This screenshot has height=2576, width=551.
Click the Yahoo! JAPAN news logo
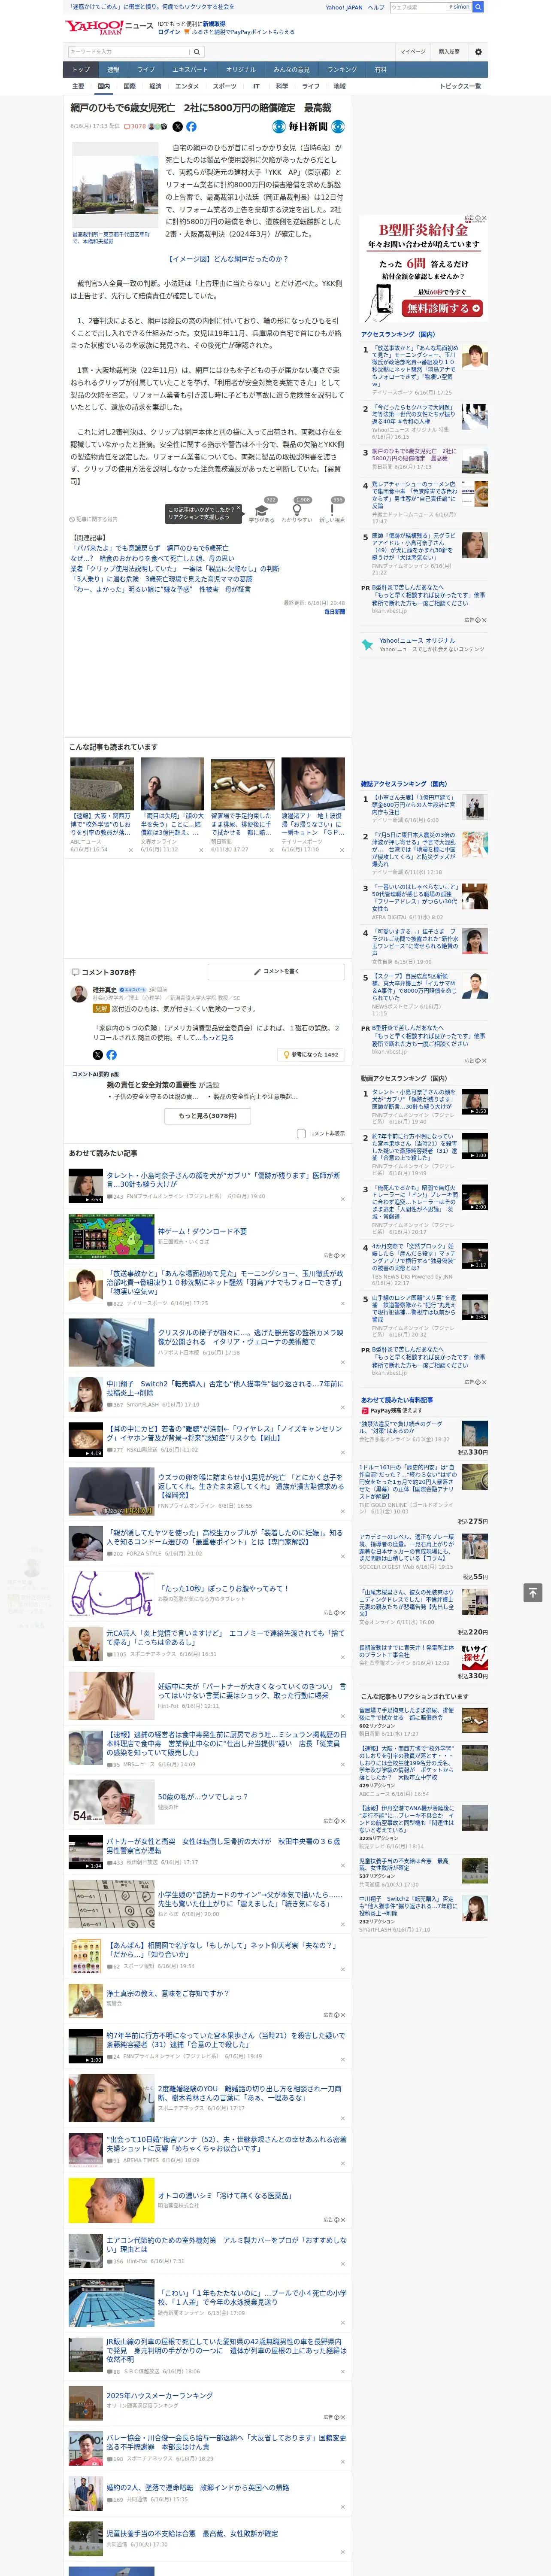pos(109,27)
